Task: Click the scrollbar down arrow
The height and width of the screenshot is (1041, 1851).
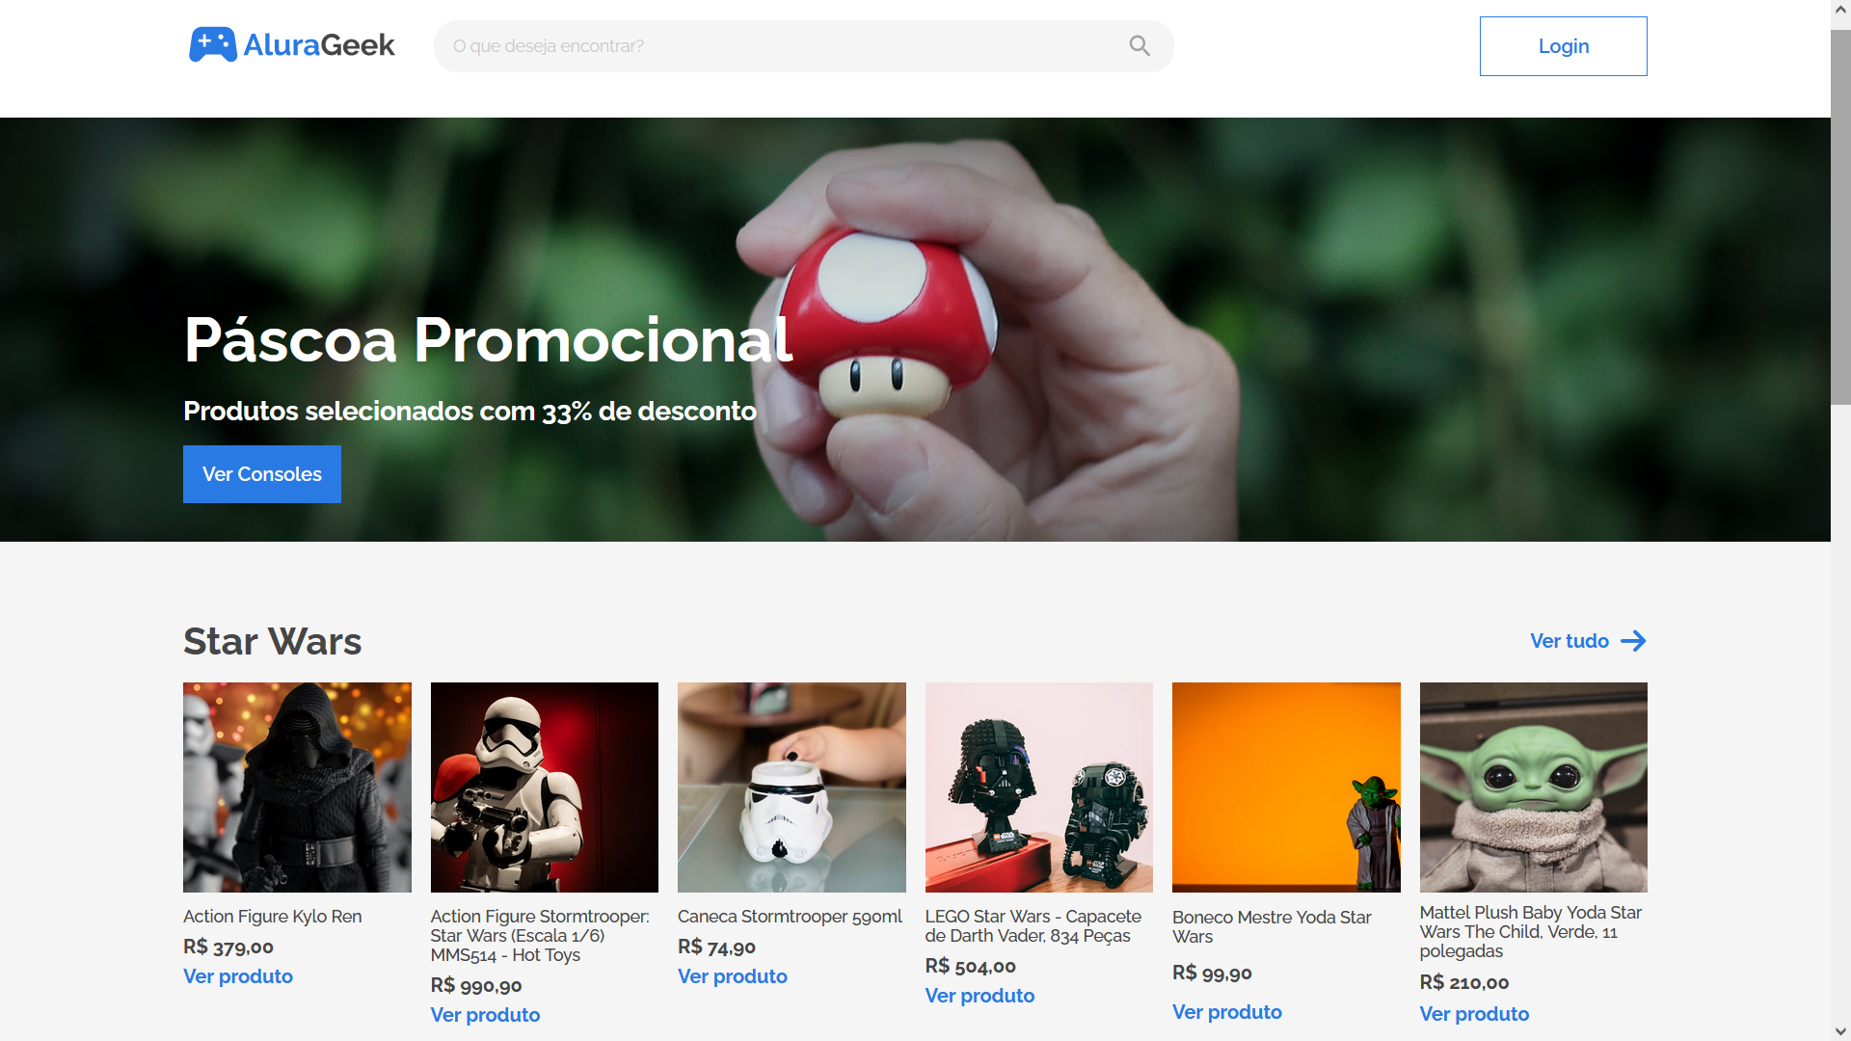Action: tap(1840, 1031)
